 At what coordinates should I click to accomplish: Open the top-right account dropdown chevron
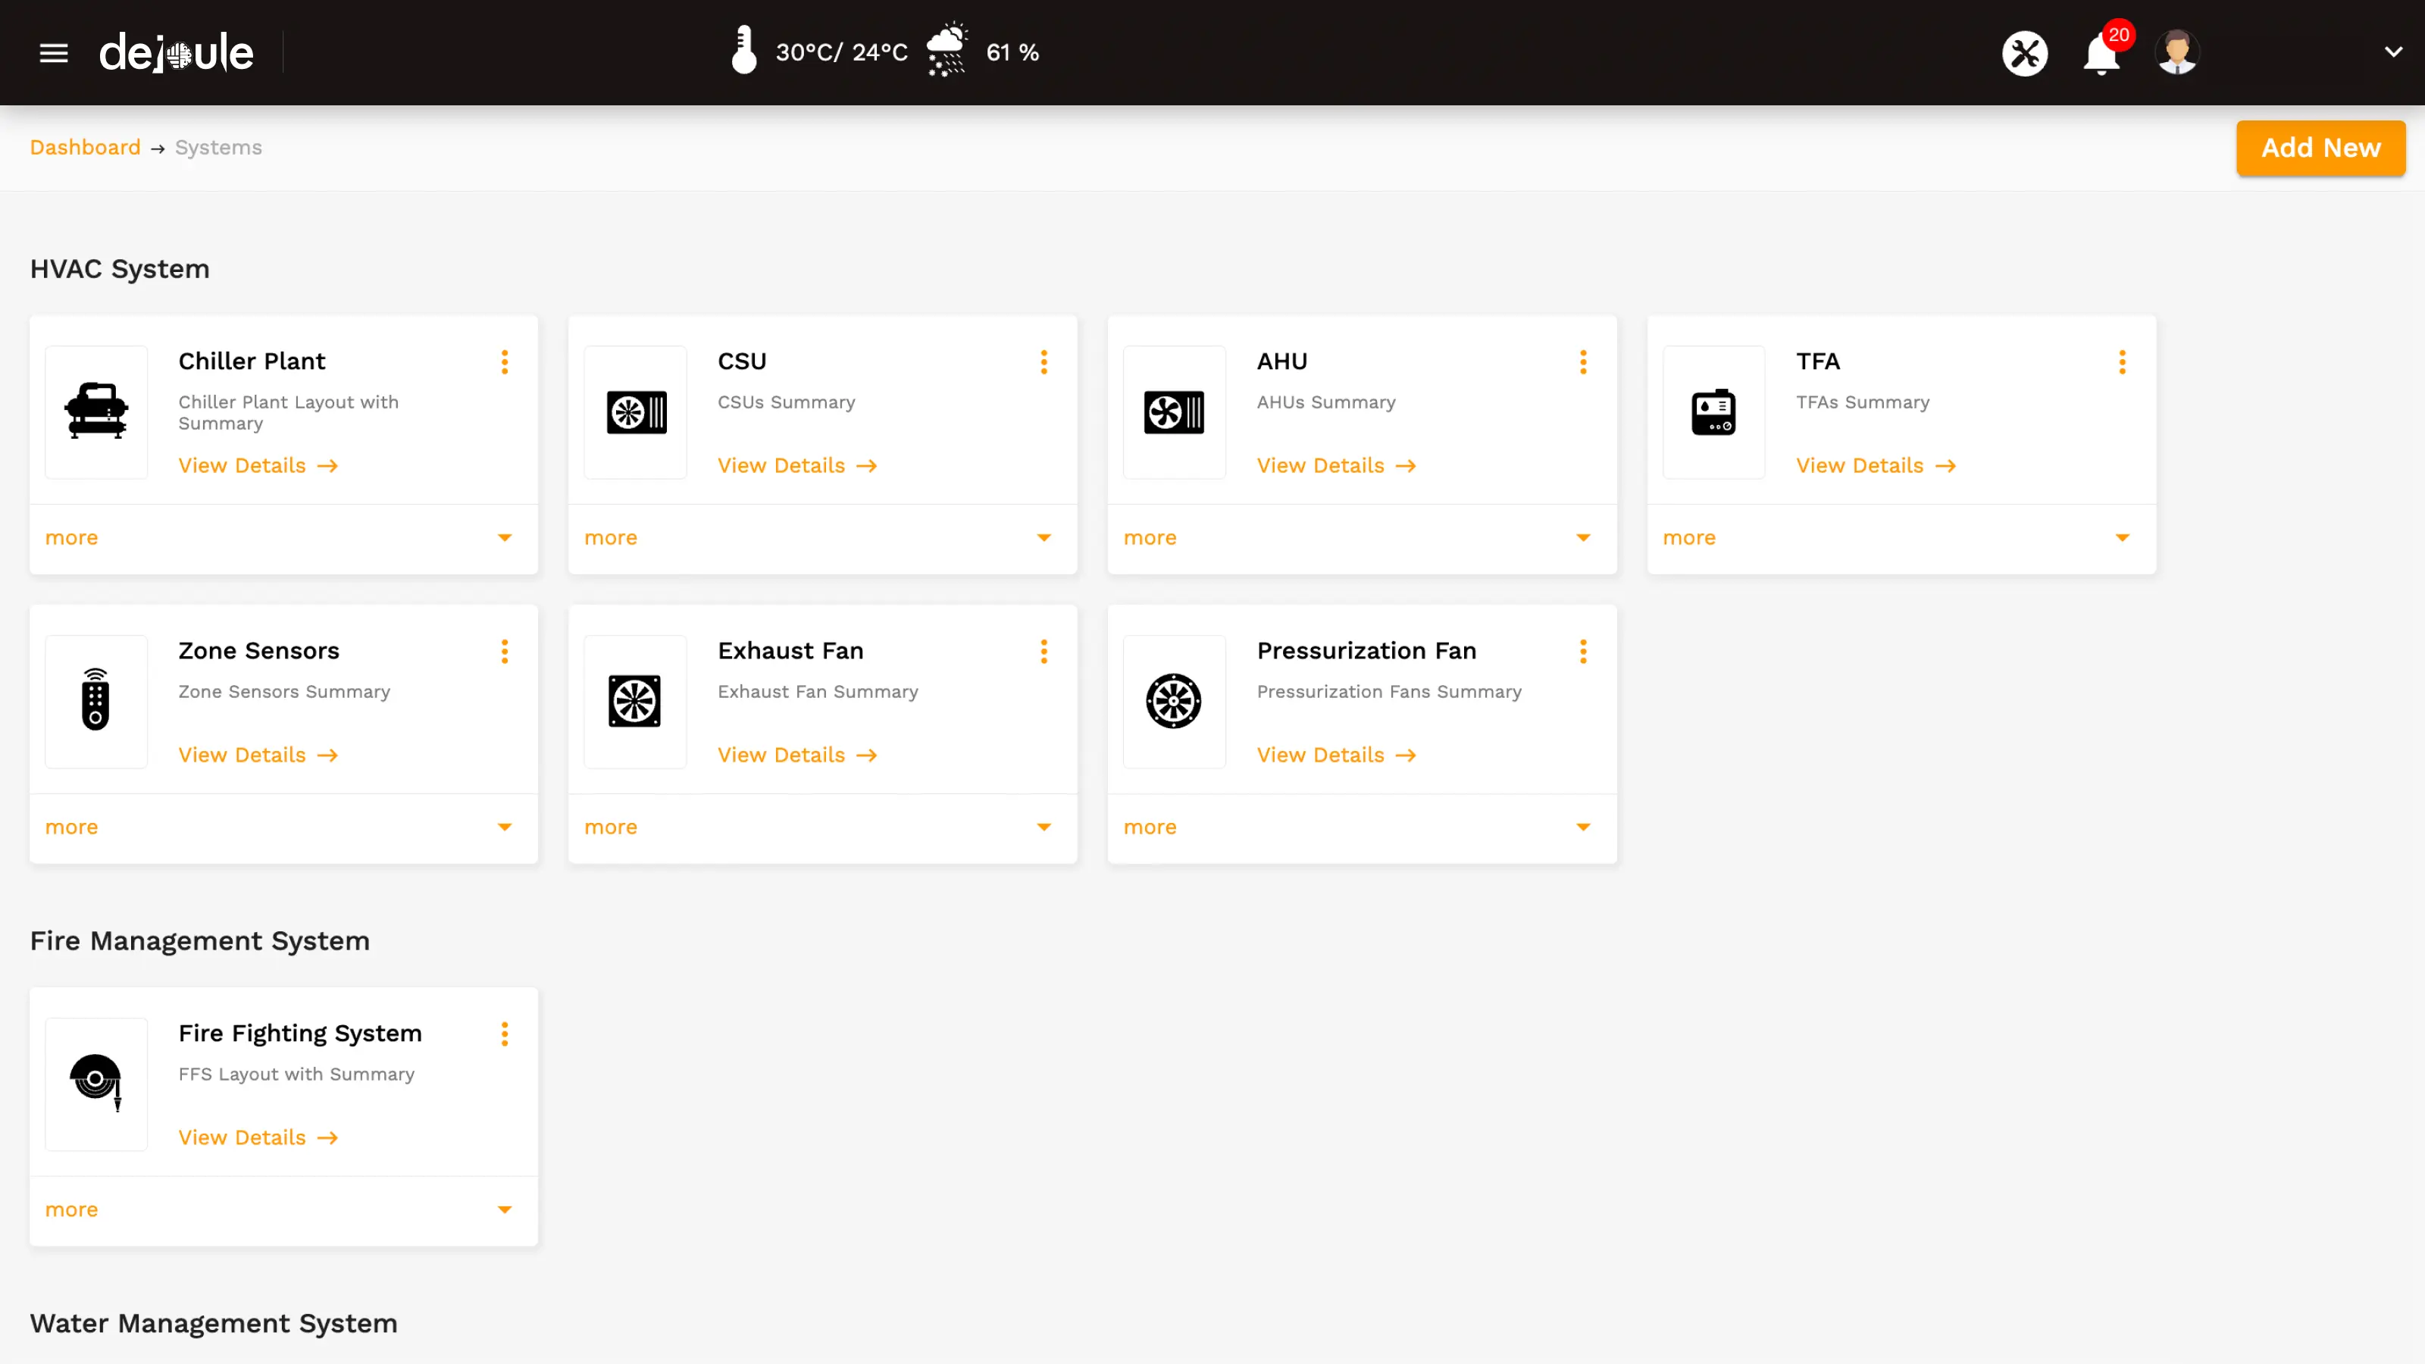pyautogui.click(x=2393, y=52)
